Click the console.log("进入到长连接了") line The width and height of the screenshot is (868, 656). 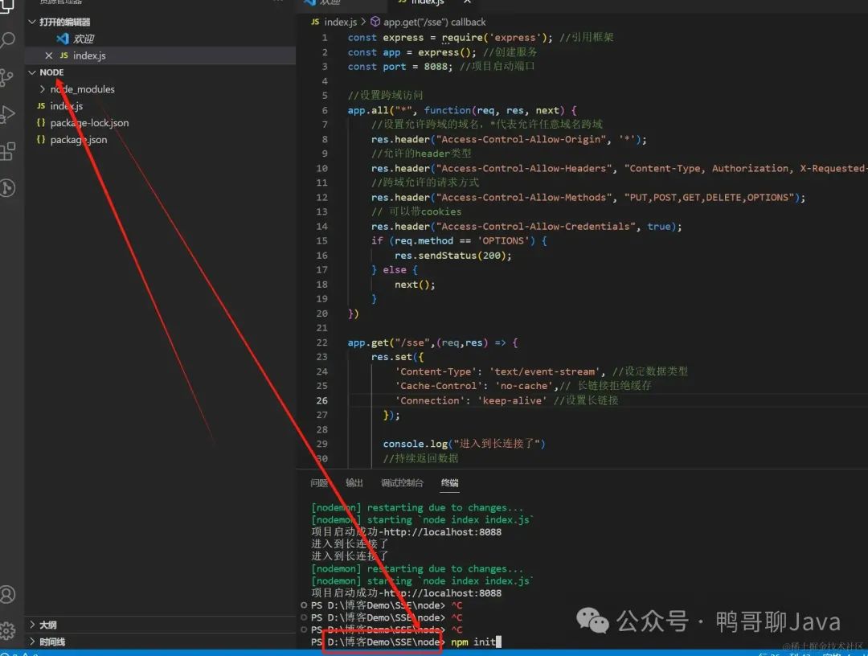coord(464,444)
